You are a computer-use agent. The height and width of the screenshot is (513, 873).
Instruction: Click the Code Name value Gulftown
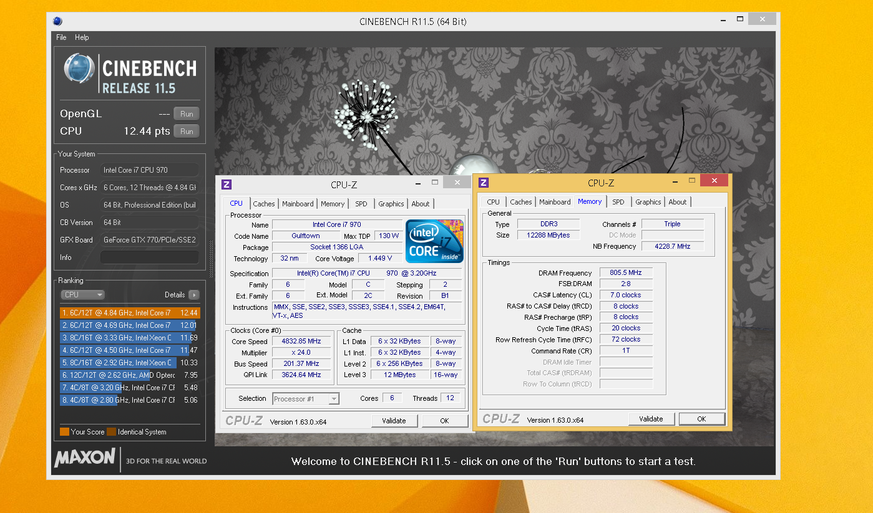point(306,236)
